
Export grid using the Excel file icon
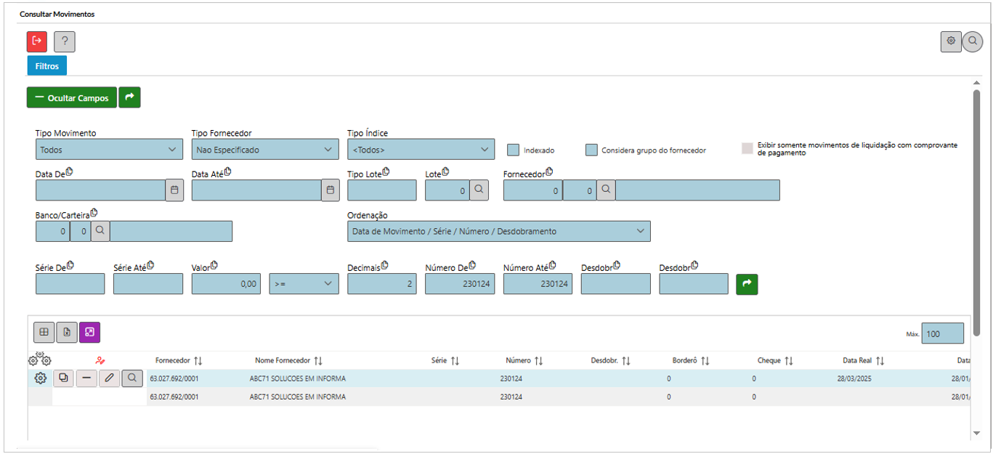tap(67, 333)
